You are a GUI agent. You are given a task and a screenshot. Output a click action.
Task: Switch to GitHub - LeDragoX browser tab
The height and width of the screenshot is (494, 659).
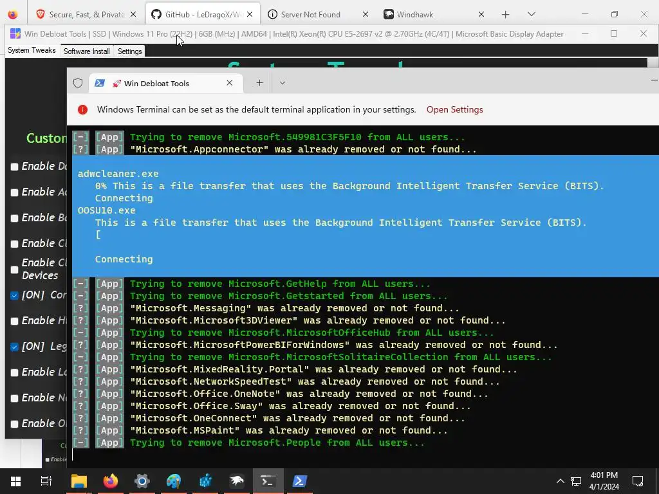click(x=203, y=14)
